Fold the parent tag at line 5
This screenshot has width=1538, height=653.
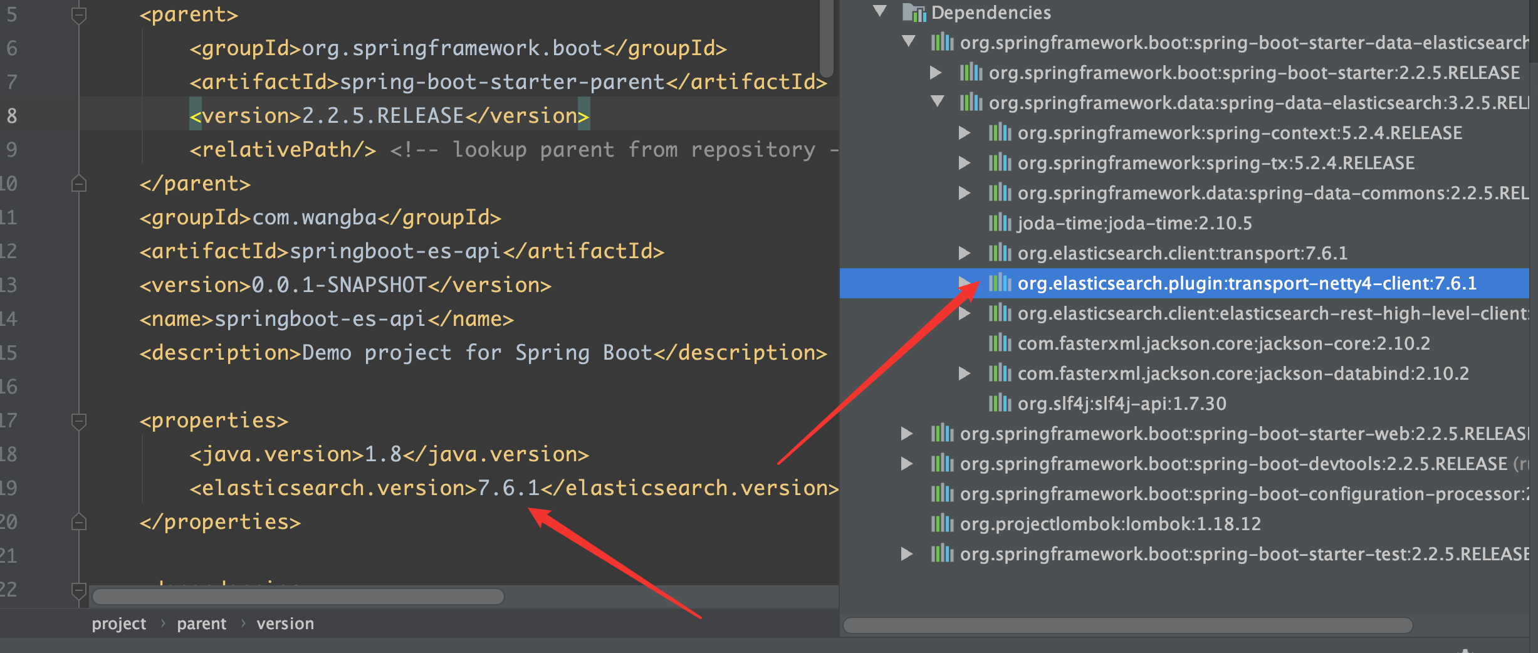click(78, 15)
